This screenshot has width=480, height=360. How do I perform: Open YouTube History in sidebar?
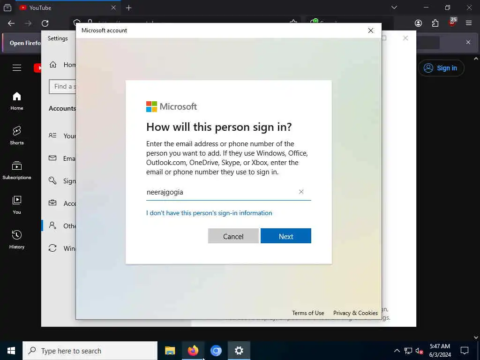coord(17,240)
